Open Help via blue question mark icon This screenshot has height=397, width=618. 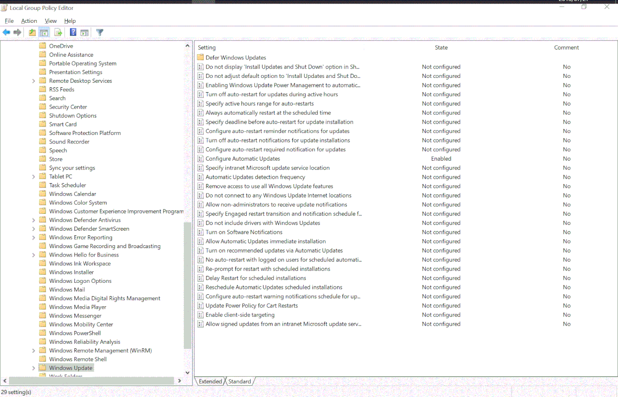click(x=73, y=33)
